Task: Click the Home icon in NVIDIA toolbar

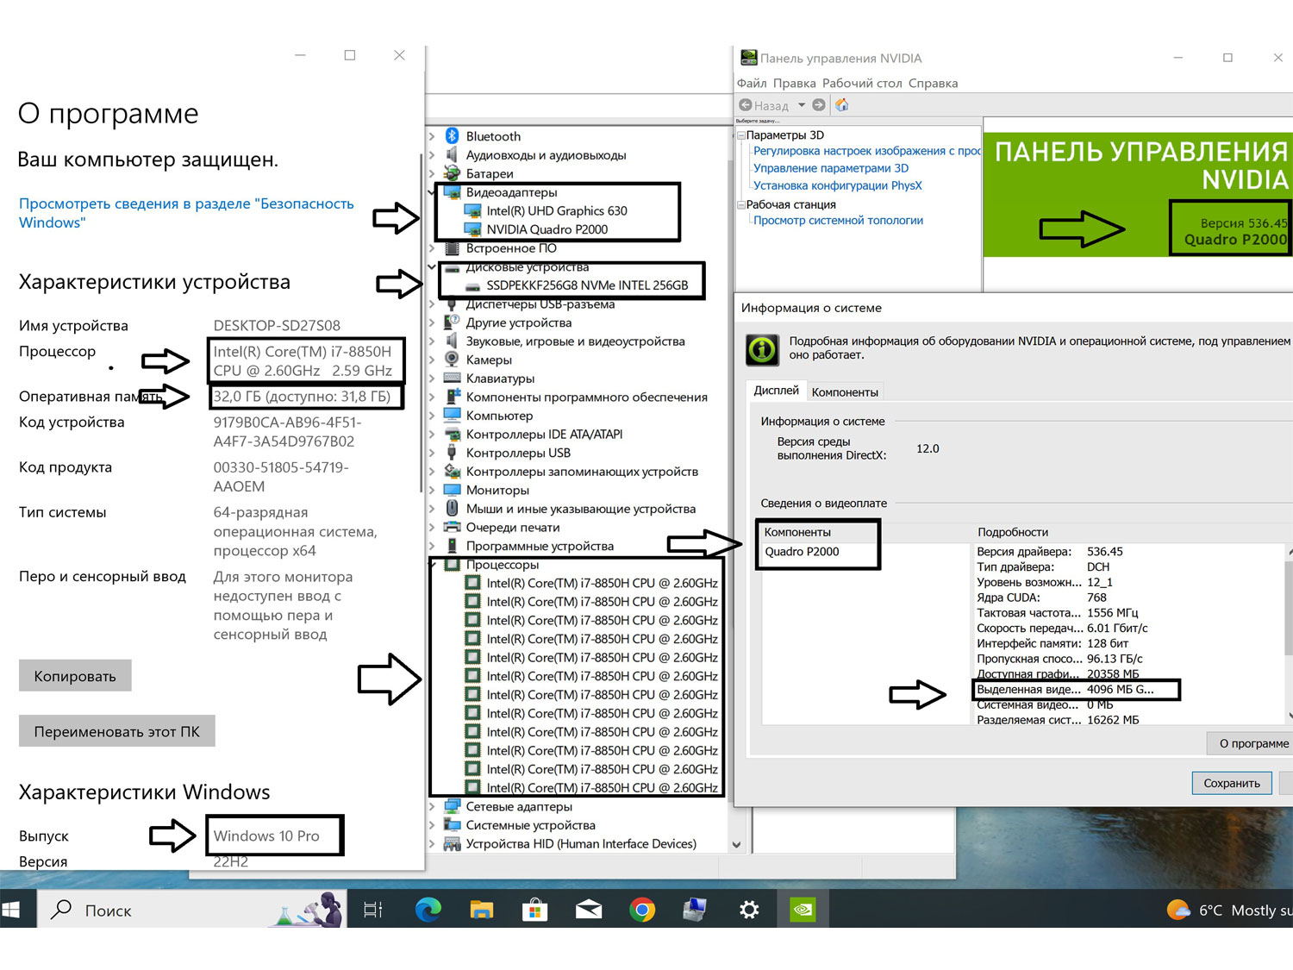Action: point(842,105)
